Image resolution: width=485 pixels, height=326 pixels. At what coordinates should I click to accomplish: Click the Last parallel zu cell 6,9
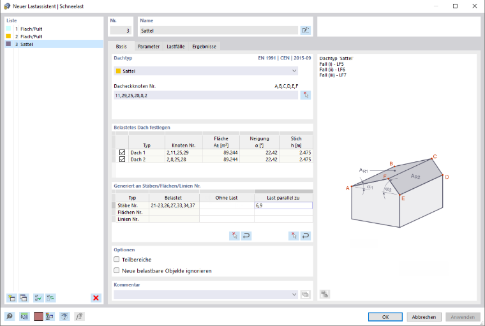coord(283,205)
